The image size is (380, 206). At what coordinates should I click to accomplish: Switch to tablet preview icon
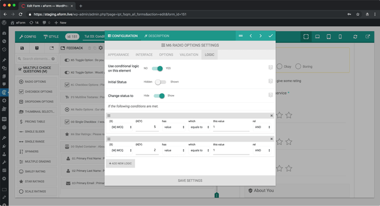tap(328, 36)
